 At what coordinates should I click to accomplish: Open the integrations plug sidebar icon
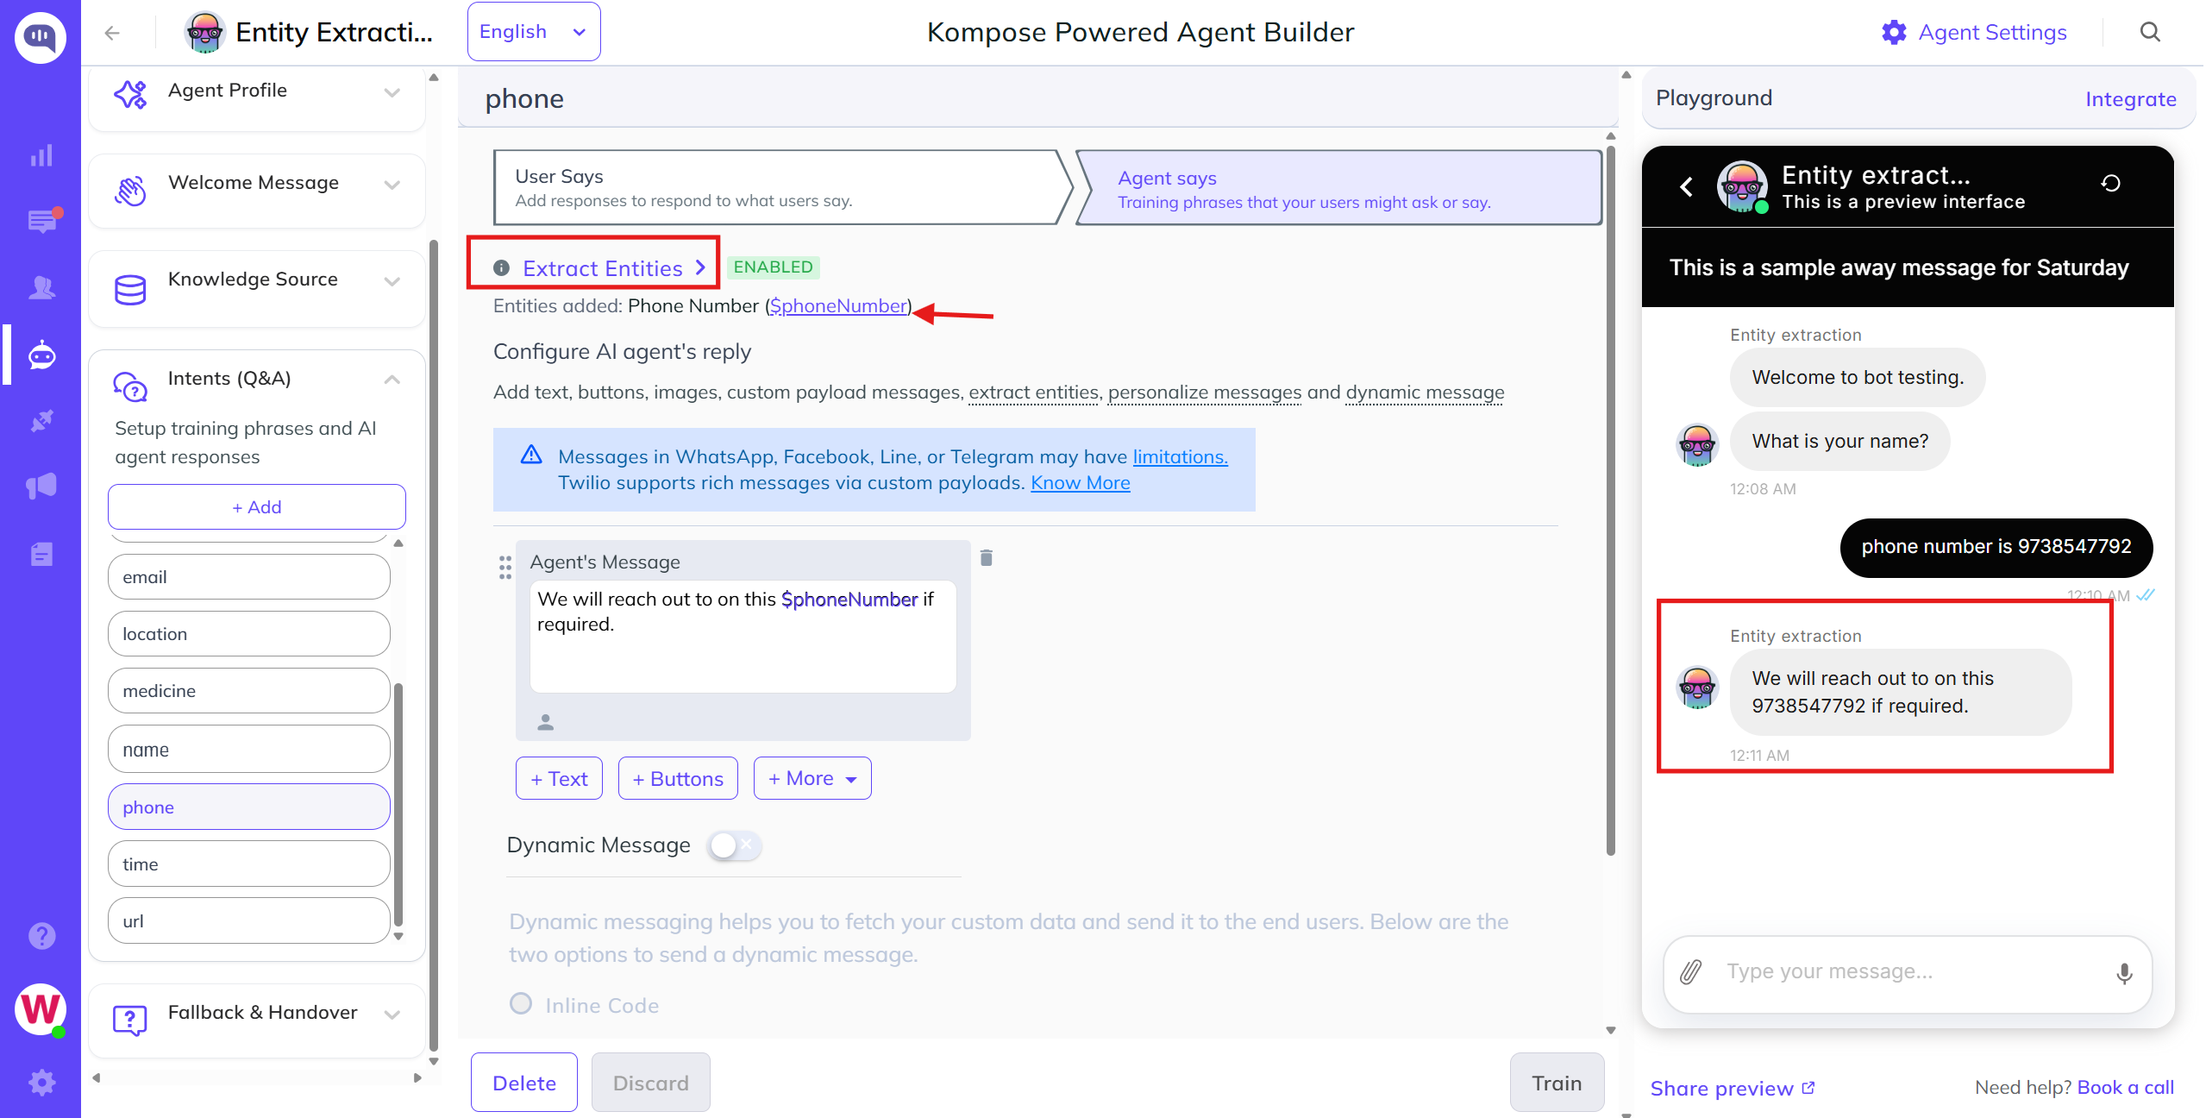41,421
